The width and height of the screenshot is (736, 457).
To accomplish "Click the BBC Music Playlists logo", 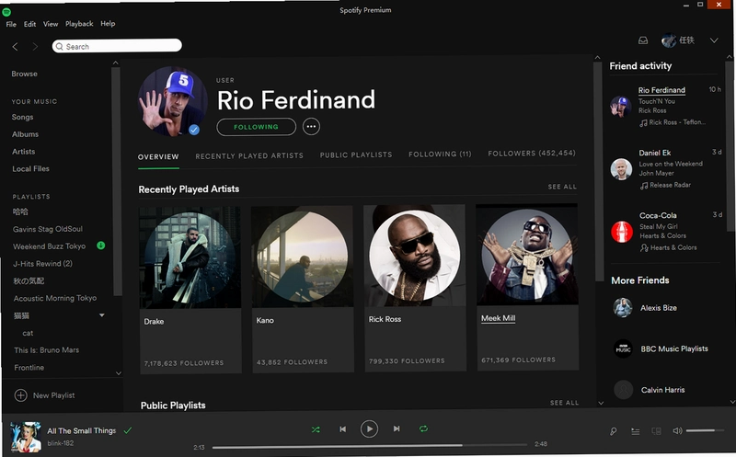I will [x=624, y=348].
